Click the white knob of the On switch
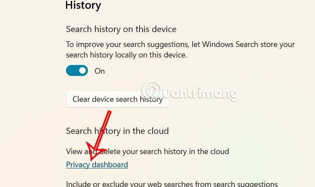 pos(82,71)
